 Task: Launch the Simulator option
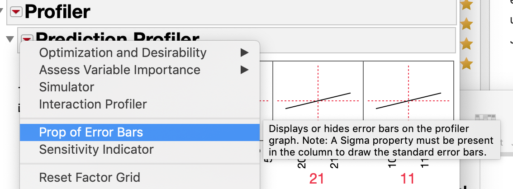click(66, 87)
